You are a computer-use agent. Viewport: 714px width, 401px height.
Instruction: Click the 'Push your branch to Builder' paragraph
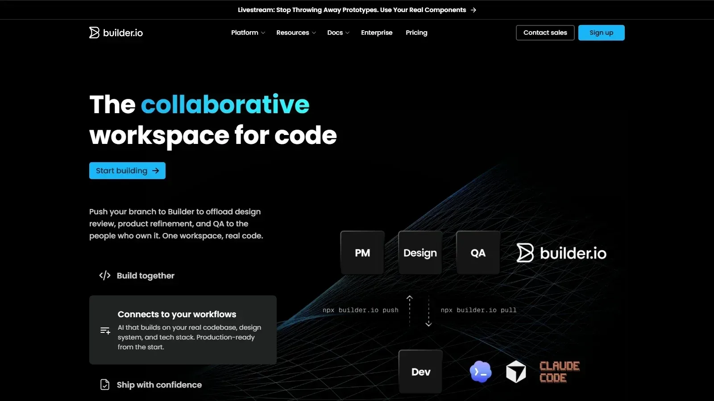176,224
